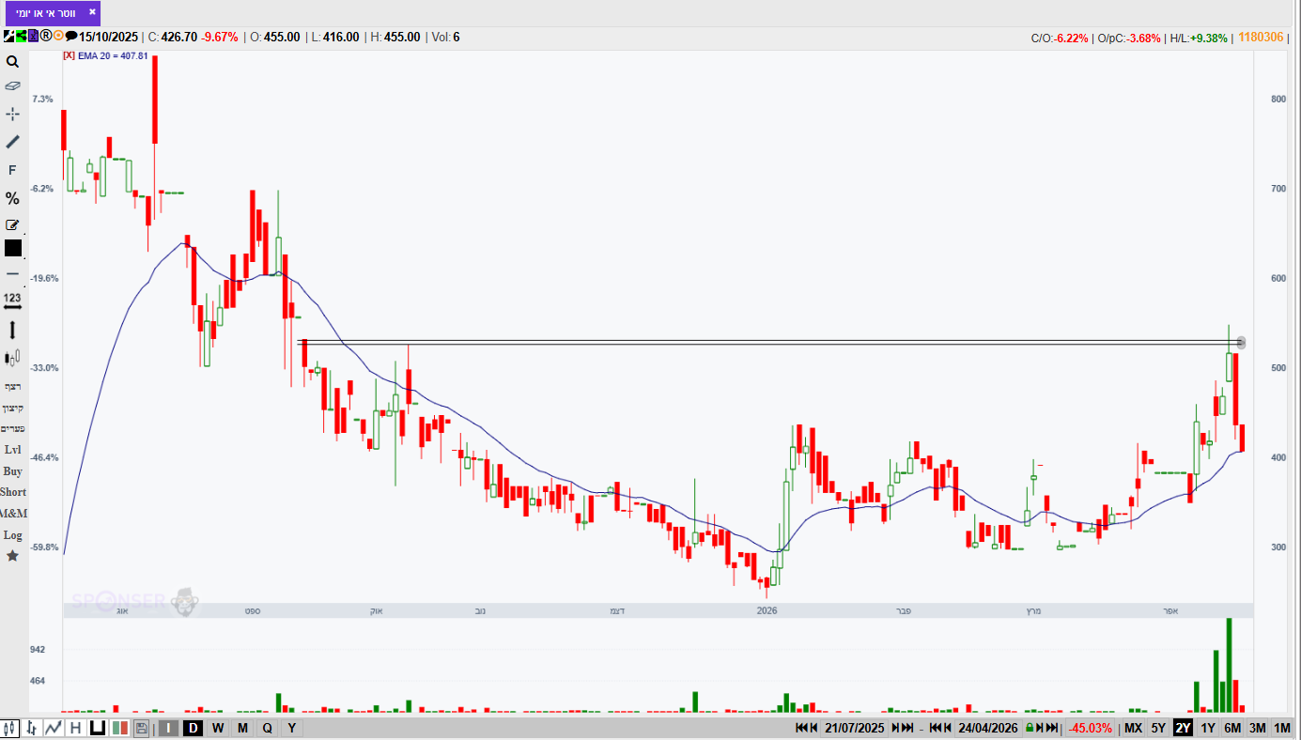Step the start date forward one
Image resolution: width=1301 pixels, height=740 pixels.
click(x=895, y=728)
